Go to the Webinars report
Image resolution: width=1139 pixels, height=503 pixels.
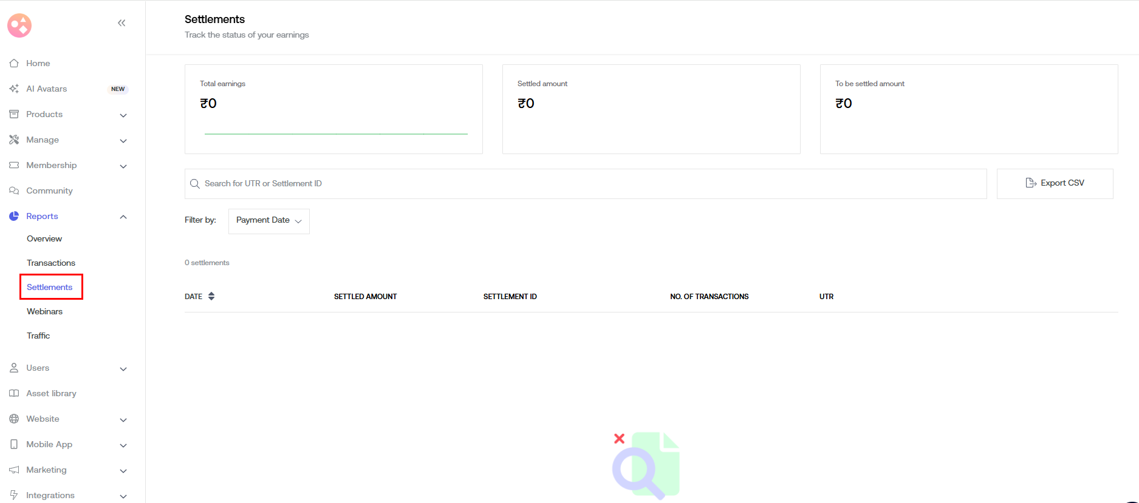[44, 311]
